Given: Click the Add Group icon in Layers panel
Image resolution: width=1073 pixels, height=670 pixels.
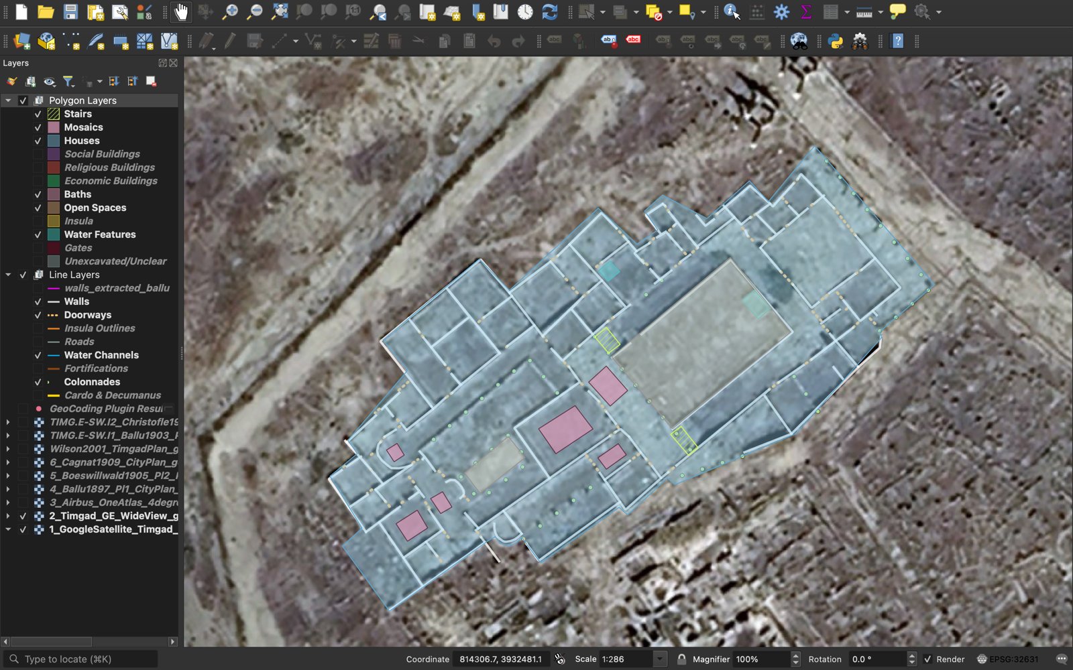Looking at the screenshot, I should 31,81.
